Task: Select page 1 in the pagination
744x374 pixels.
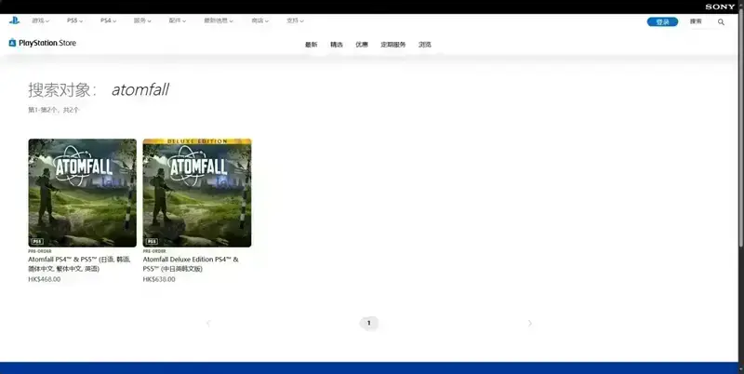Action: tap(369, 323)
